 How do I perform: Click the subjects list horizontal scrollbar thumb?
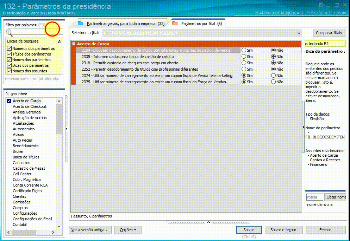pos(24,232)
